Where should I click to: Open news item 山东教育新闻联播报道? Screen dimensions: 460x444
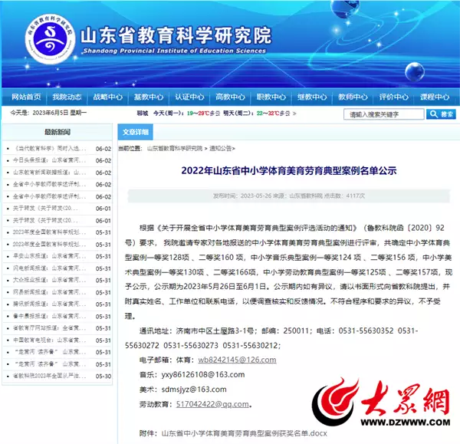[50, 173]
